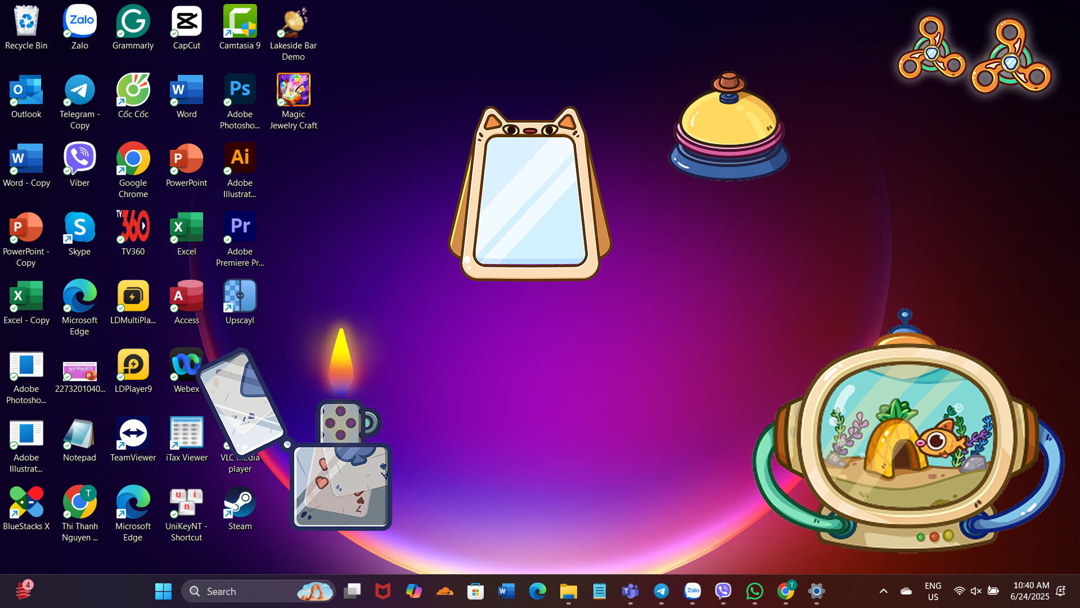The width and height of the screenshot is (1080, 608).
Task: Expand hidden system tray icons
Action: pyautogui.click(x=884, y=591)
